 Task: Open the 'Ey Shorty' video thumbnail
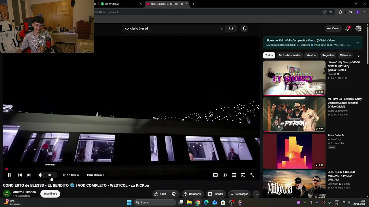[294, 78]
